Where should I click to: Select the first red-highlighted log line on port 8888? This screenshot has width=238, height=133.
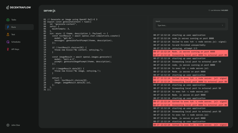point(190,52)
